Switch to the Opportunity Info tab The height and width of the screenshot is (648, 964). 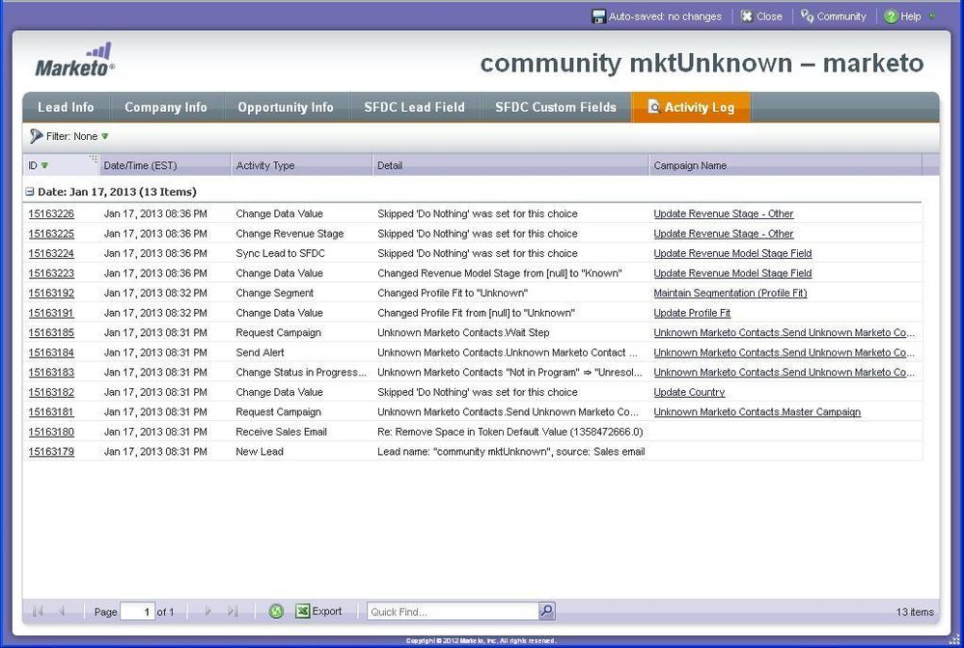(286, 107)
